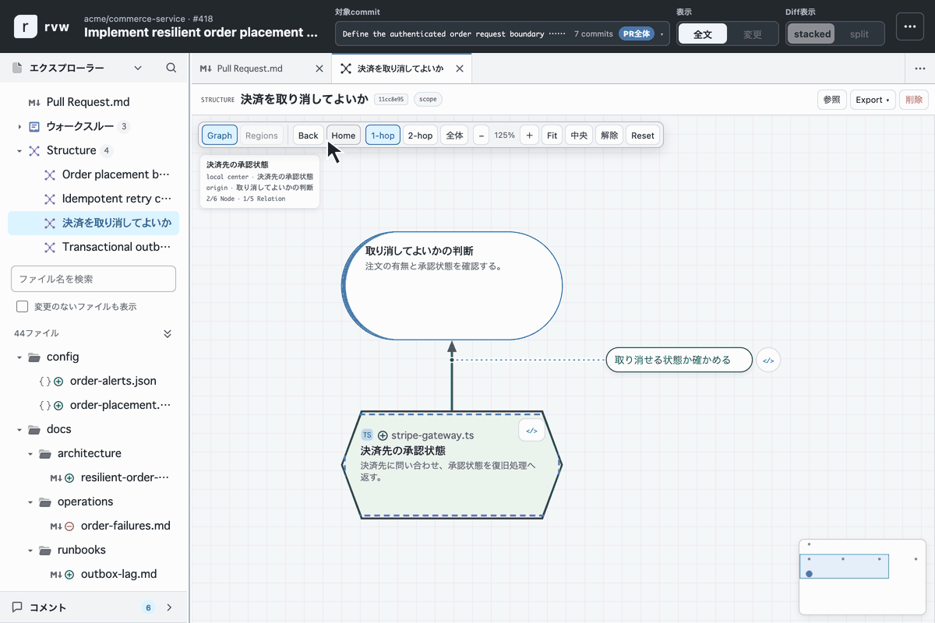This screenshot has width=935, height=623.
Task: Switch to Graph view
Action: tap(220, 136)
